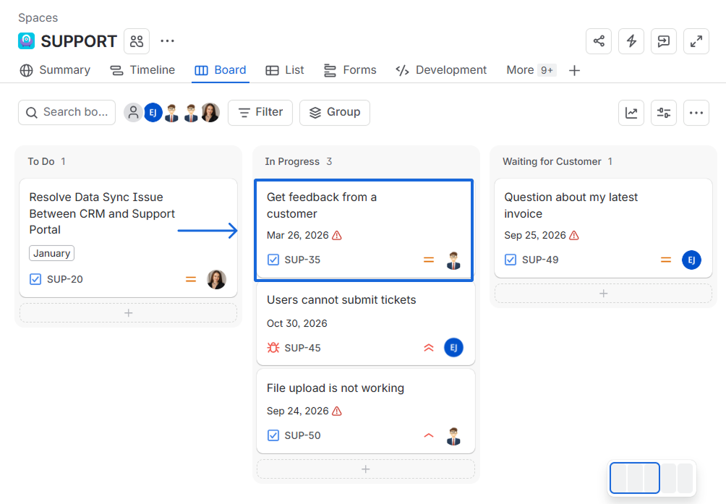
Task: Click the SUPPORT space logo icon
Action: [x=26, y=41]
